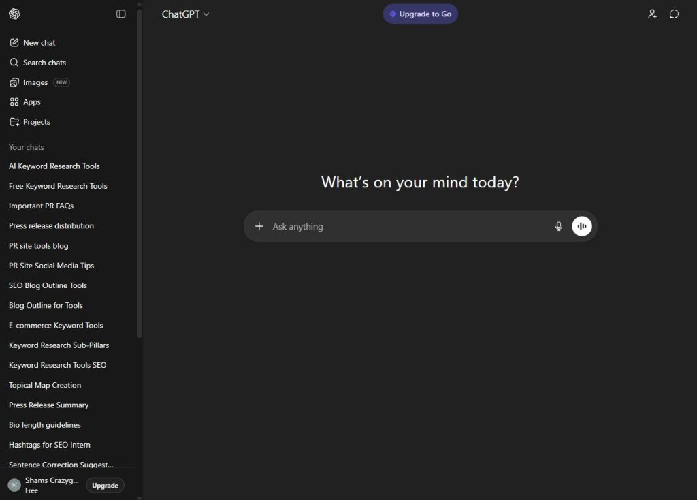Start voice mode with waveform button
This screenshot has height=500, width=697.
point(582,226)
